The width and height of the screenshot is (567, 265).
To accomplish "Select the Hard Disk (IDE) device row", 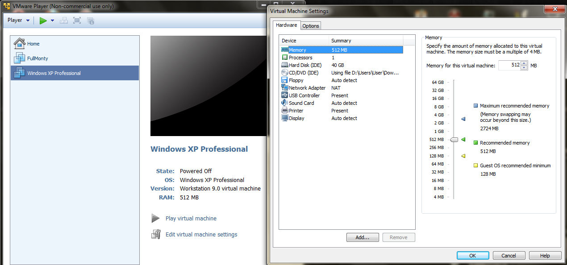I will (x=342, y=65).
